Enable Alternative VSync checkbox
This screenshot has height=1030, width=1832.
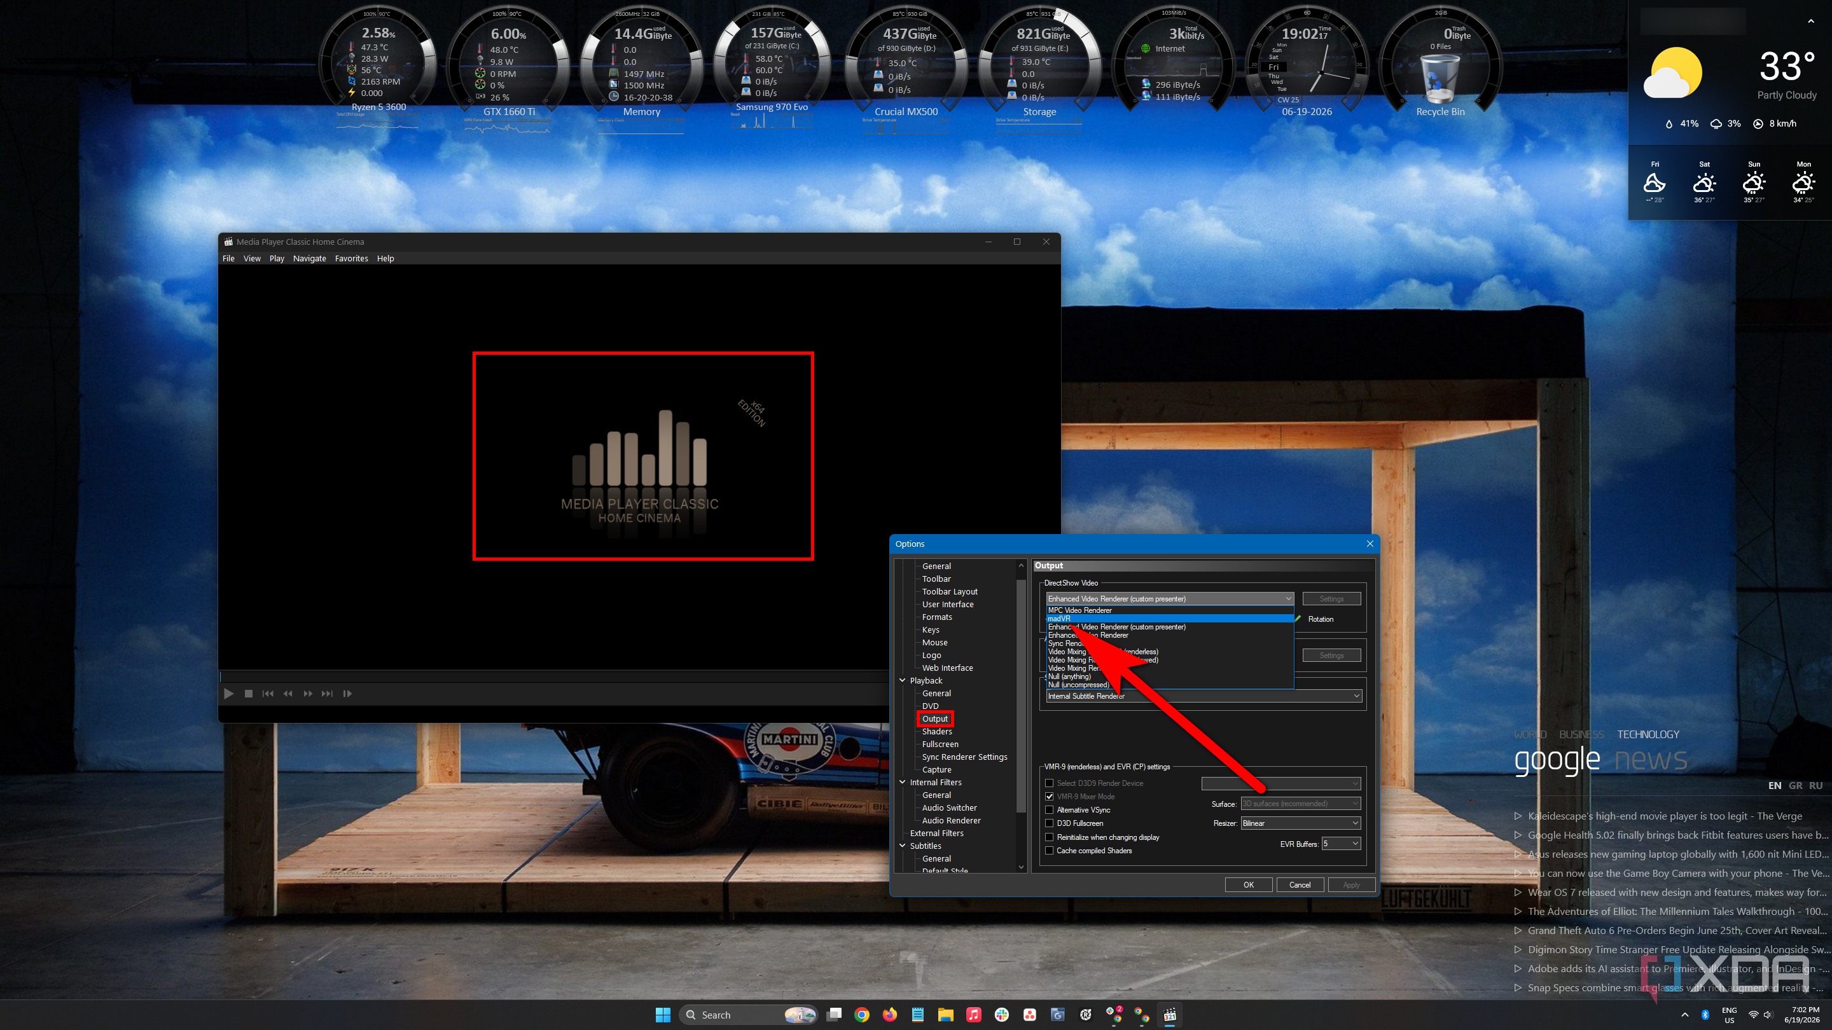pyautogui.click(x=1049, y=811)
